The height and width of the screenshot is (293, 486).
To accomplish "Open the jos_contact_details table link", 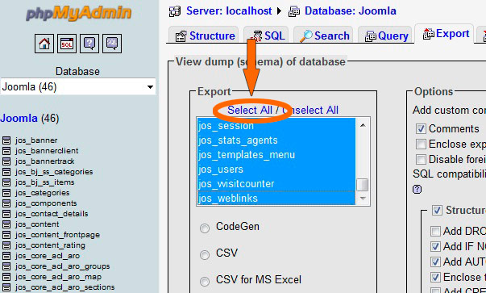I will 52,214.
